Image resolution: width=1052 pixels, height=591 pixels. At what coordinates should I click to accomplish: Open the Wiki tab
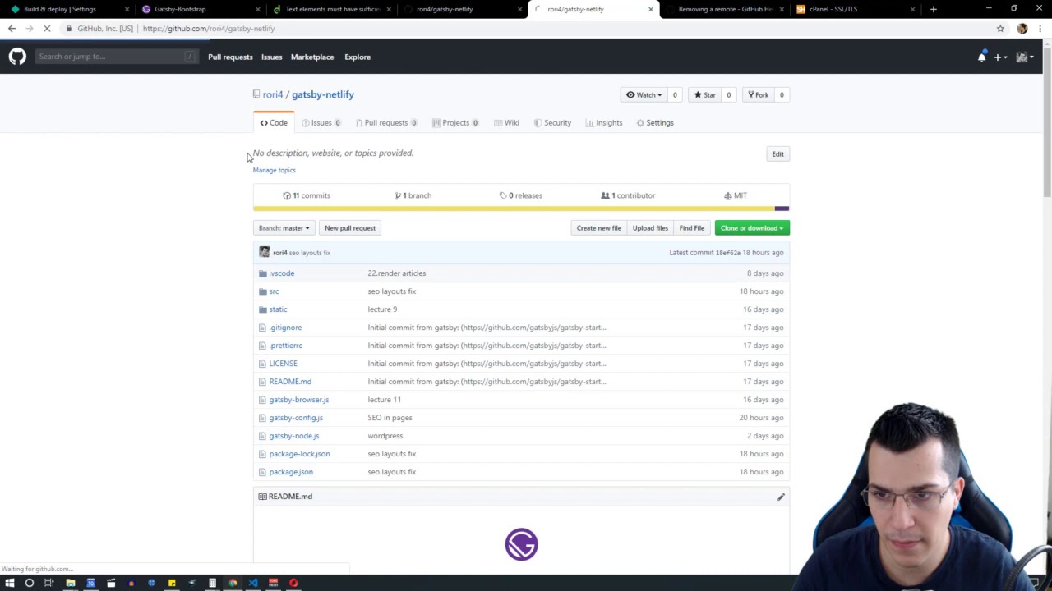[506, 123]
